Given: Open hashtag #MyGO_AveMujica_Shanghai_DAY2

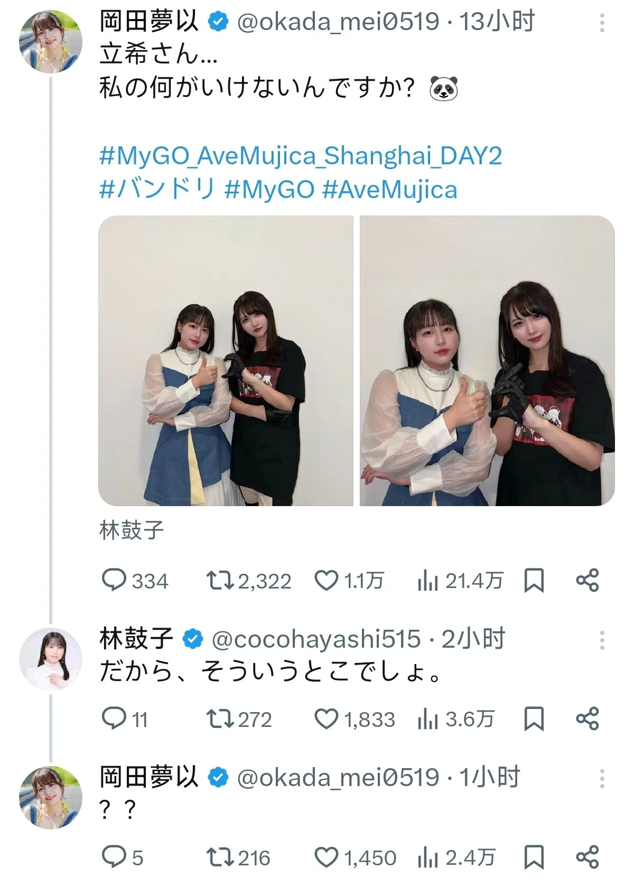Looking at the screenshot, I should coord(301,156).
